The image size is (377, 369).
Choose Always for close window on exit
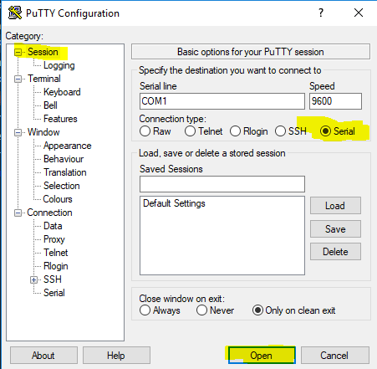[145, 310]
